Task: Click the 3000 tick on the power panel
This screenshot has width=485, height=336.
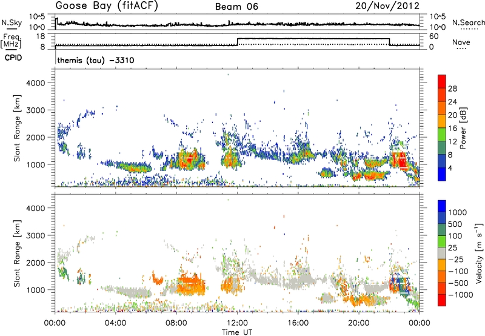Action: 36,110
